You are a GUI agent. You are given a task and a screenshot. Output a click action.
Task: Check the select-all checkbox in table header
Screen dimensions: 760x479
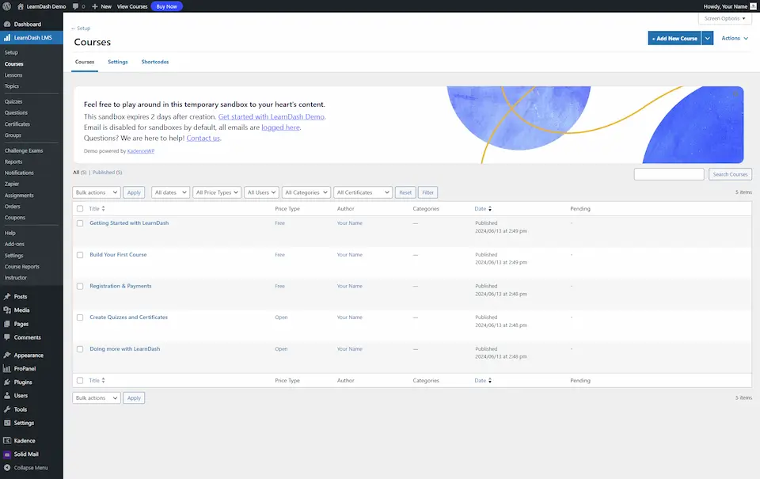click(80, 209)
